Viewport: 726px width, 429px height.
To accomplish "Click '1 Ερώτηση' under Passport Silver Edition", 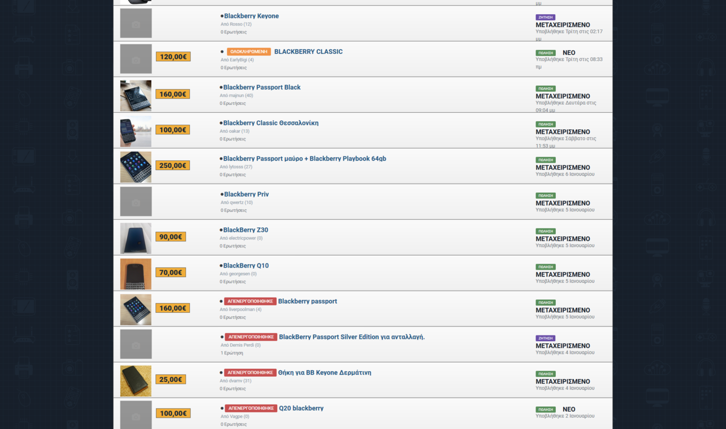I will click(x=232, y=353).
